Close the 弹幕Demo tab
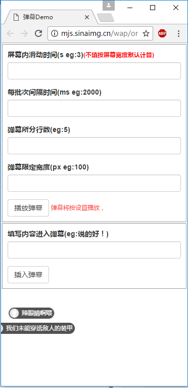188x388 pixels. click(x=86, y=17)
